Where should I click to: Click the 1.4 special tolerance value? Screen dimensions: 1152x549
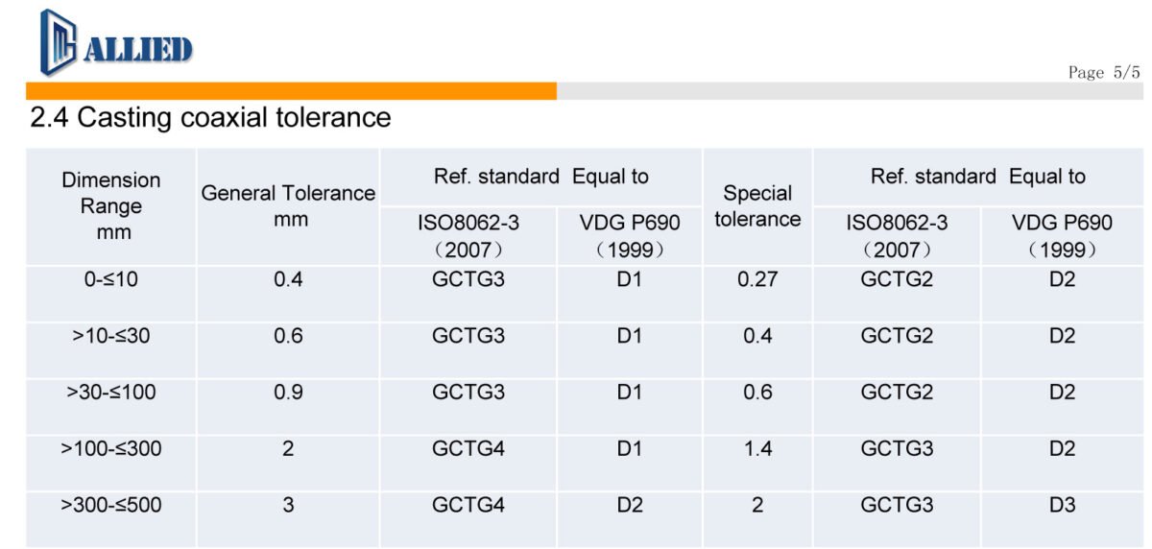tap(757, 448)
